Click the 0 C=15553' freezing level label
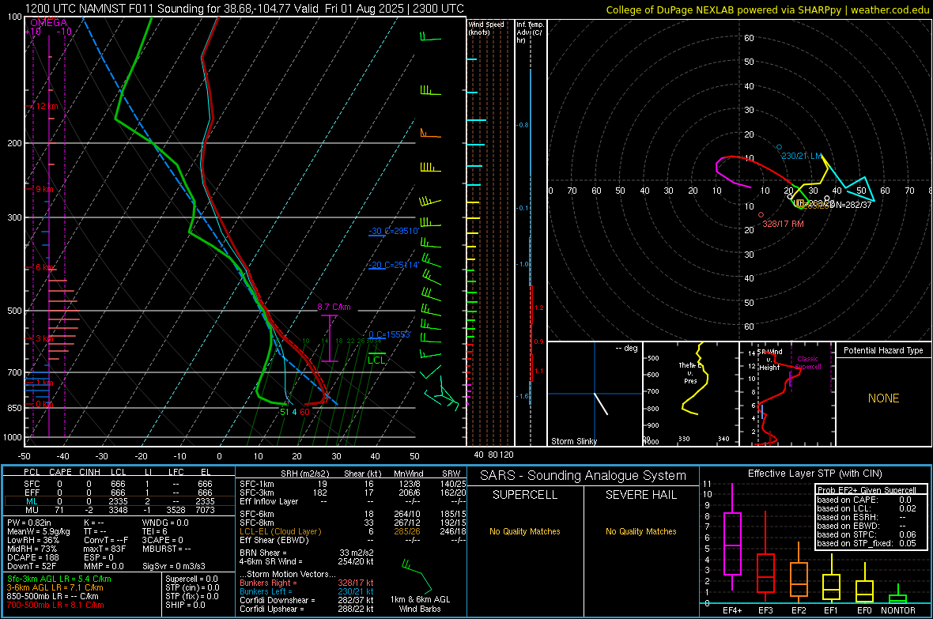Screen dimensions: 933x619 (390, 334)
